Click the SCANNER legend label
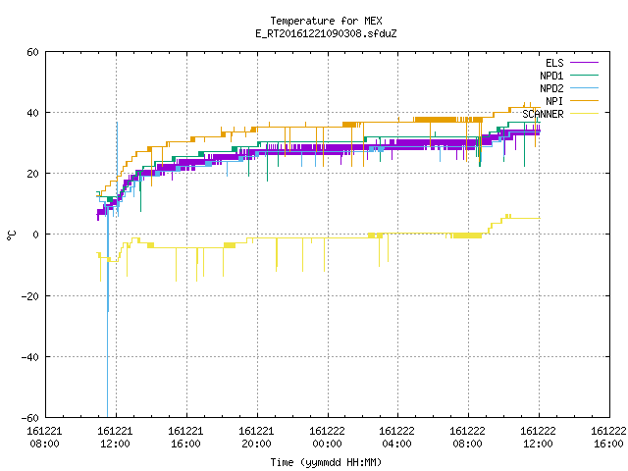The image size is (628, 471). coord(543,114)
